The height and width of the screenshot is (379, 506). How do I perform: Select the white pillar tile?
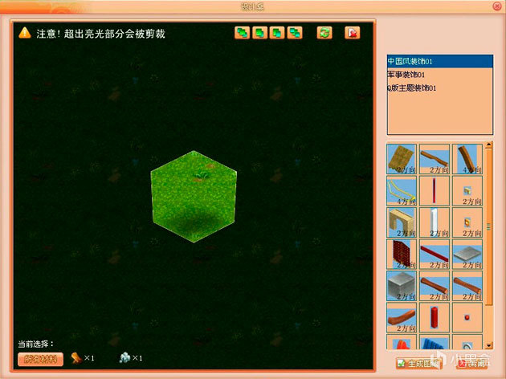pos(435,222)
